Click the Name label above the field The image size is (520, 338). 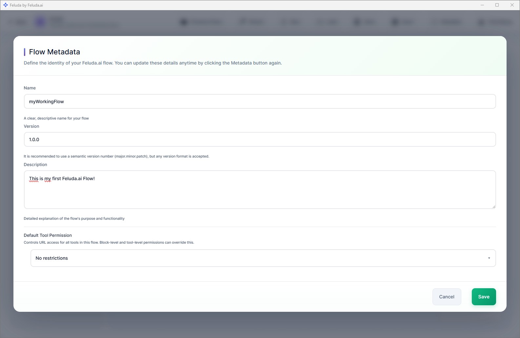[30, 88]
